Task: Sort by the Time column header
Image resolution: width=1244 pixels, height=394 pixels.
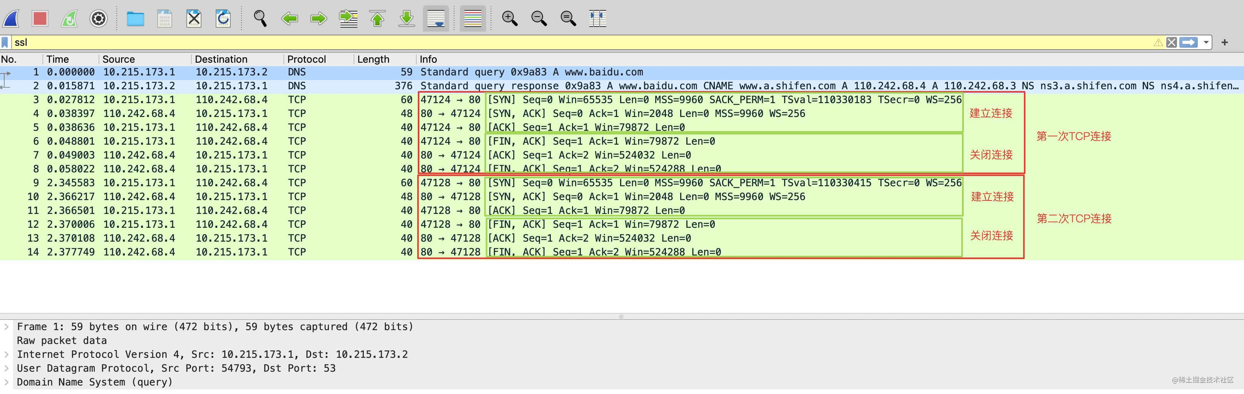Action: (71, 59)
